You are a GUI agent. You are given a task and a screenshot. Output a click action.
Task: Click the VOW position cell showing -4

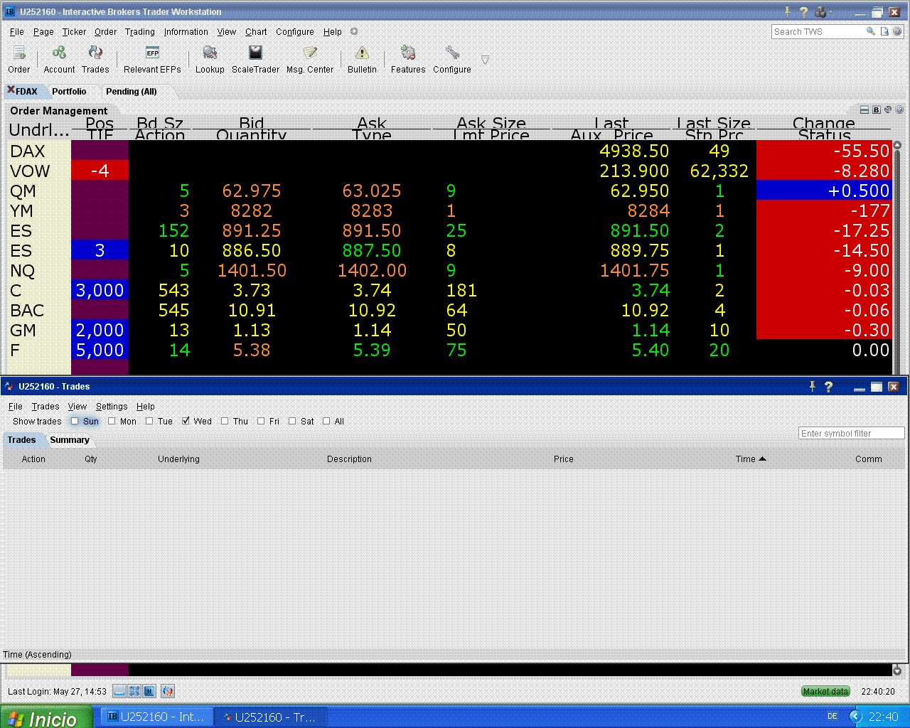tap(100, 171)
